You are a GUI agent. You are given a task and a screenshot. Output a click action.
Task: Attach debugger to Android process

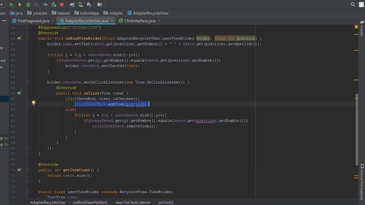pyautogui.click(x=54, y=5)
